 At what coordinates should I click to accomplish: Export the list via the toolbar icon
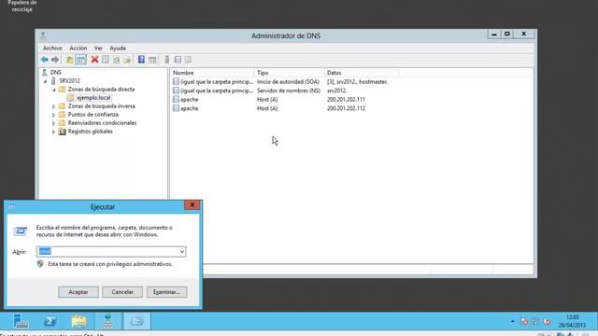click(127, 60)
